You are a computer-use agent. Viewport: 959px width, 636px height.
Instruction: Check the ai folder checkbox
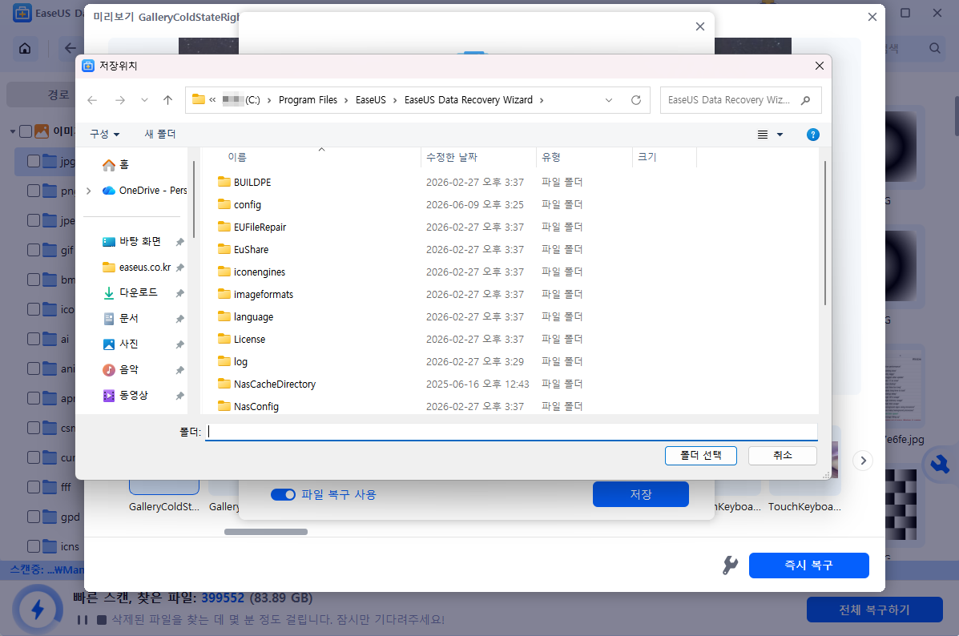click(x=34, y=339)
